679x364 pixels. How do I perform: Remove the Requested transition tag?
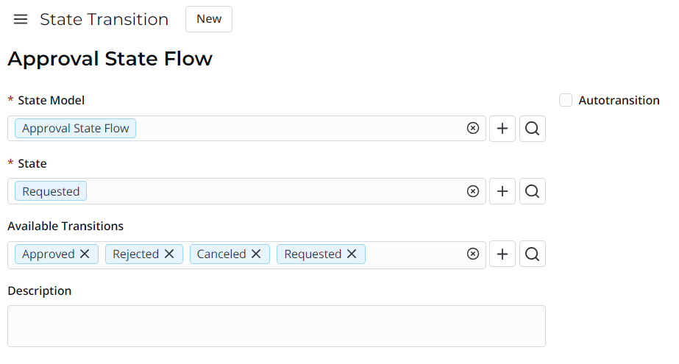click(352, 254)
